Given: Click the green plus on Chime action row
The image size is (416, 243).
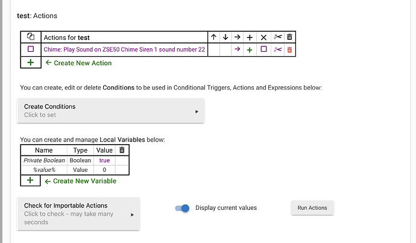Looking at the screenshot, I should pyautogui.click(x=250, y=49).
